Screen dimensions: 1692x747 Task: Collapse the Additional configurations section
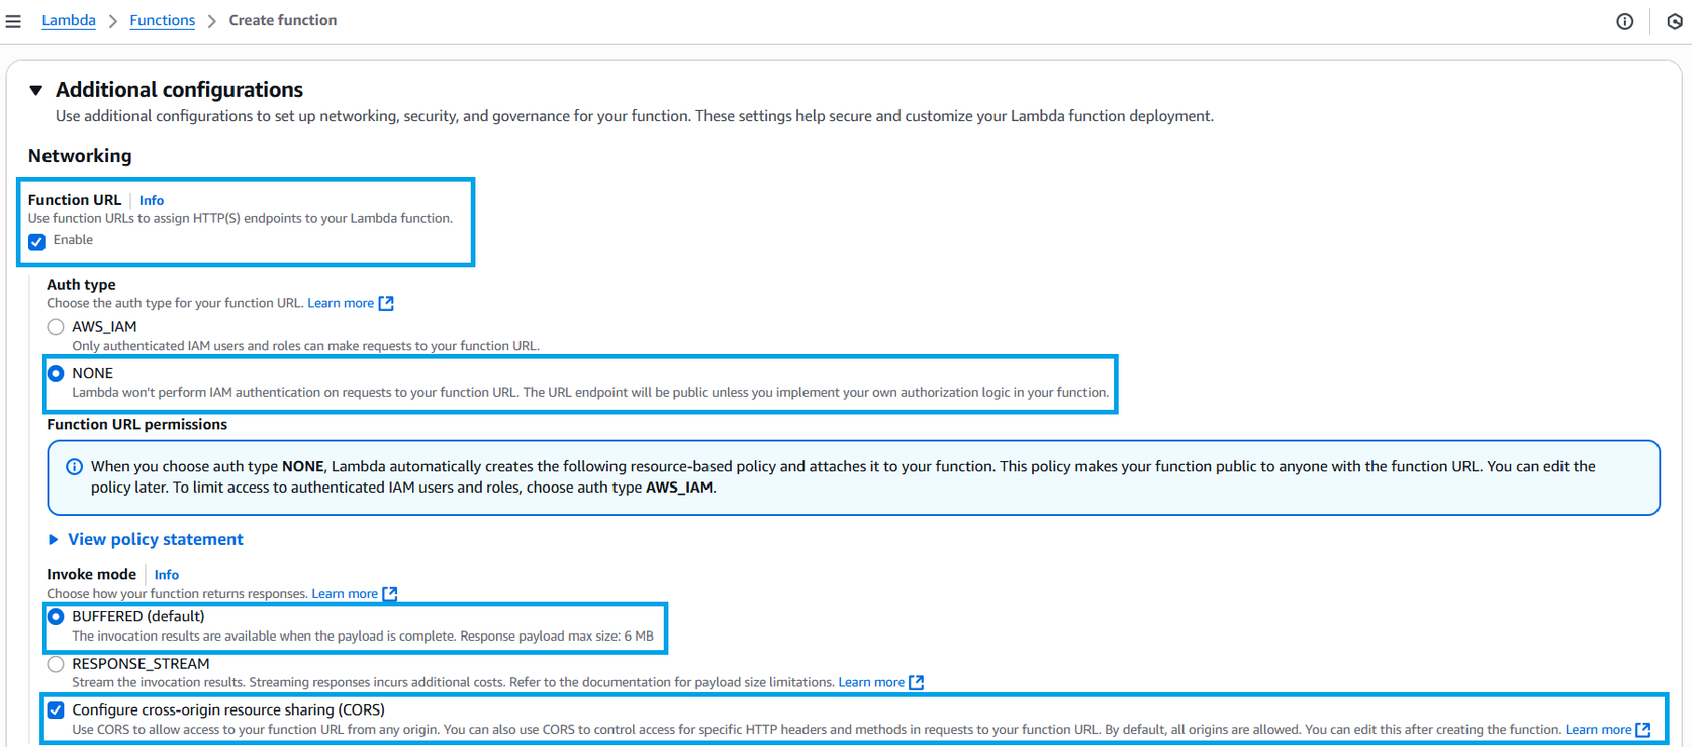(x=35, y=90)
